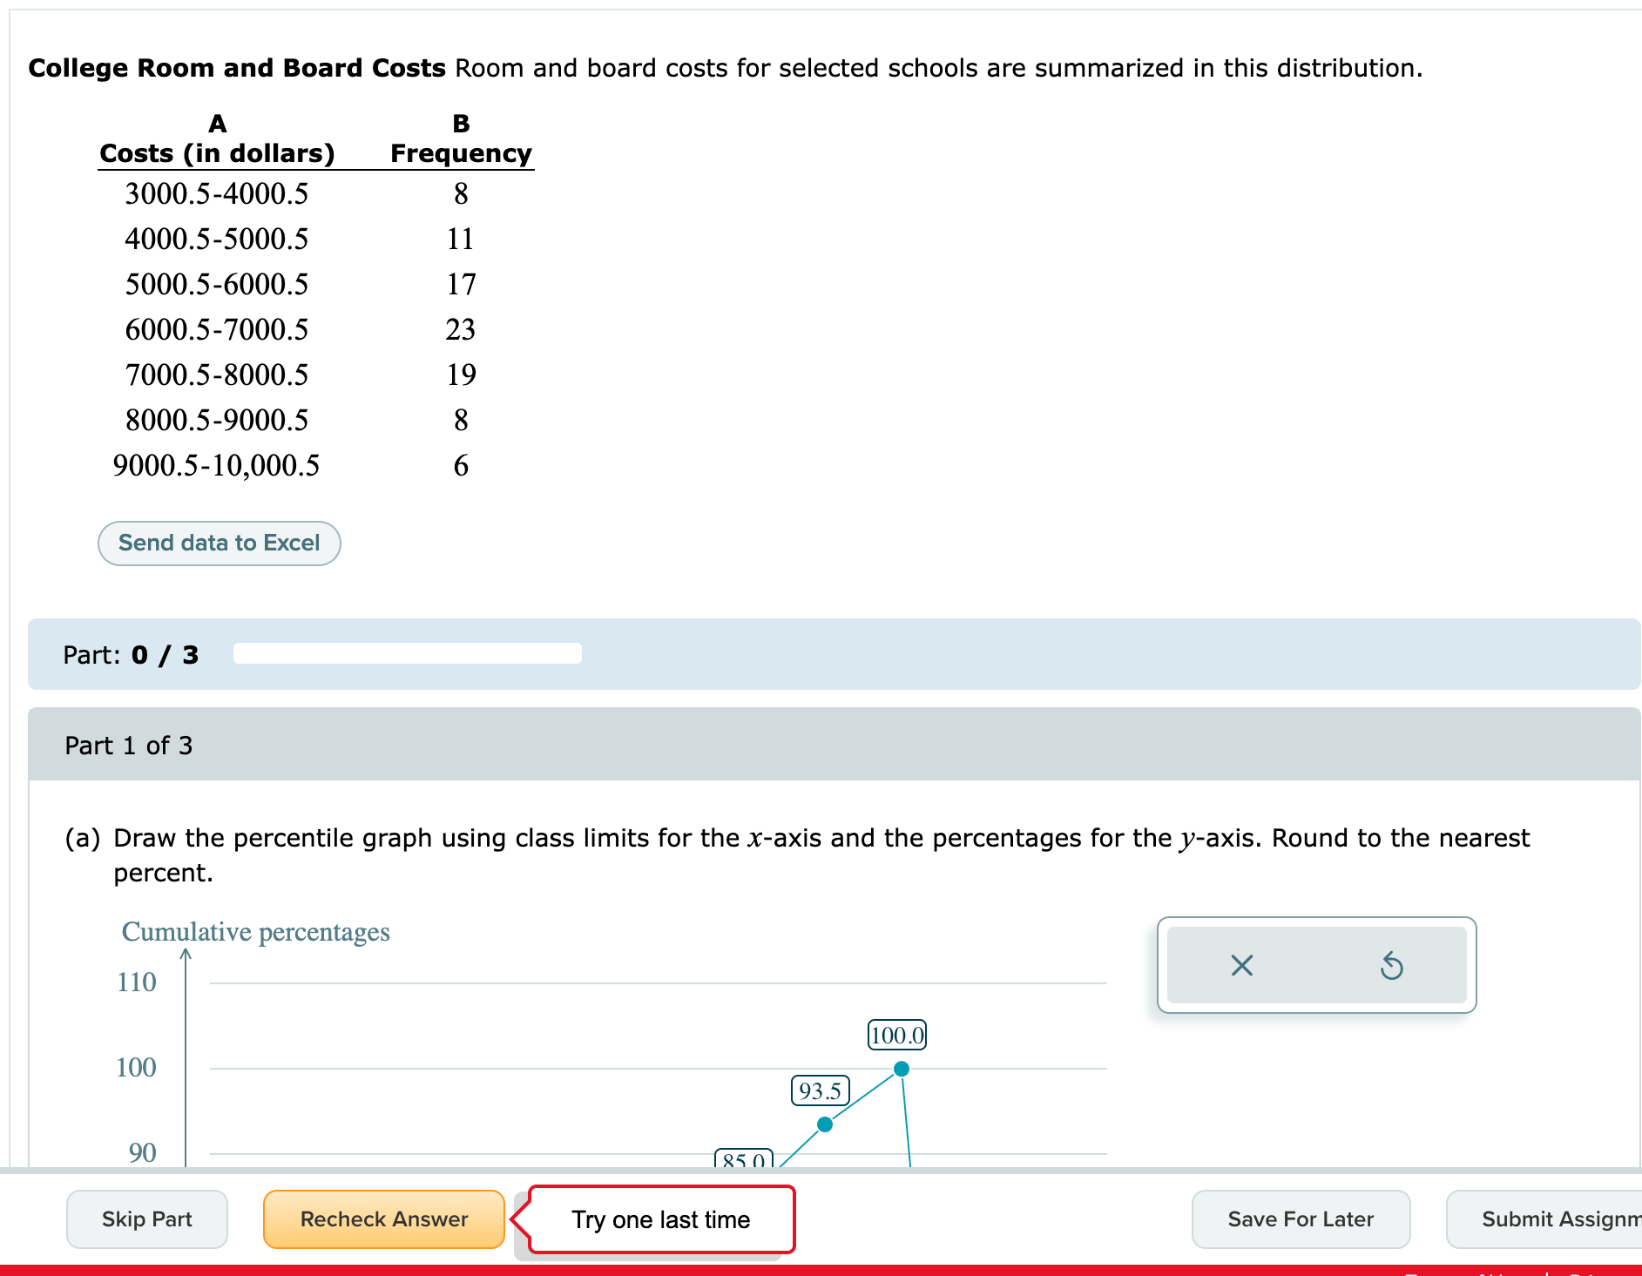Screen dimensions: 1642x1276
Task: Click the X clear icon in graph toolbox
Action: click(x=1241, y=965)
